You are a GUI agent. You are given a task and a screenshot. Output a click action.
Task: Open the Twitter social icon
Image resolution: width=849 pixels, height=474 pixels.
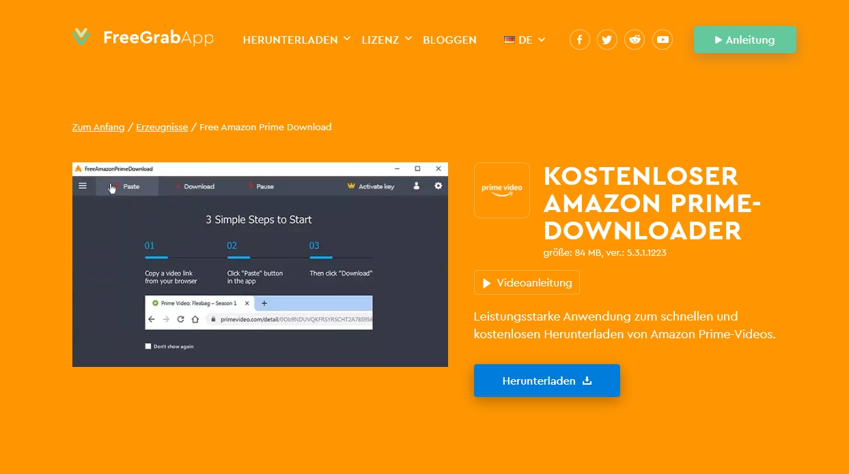[607, 40]
